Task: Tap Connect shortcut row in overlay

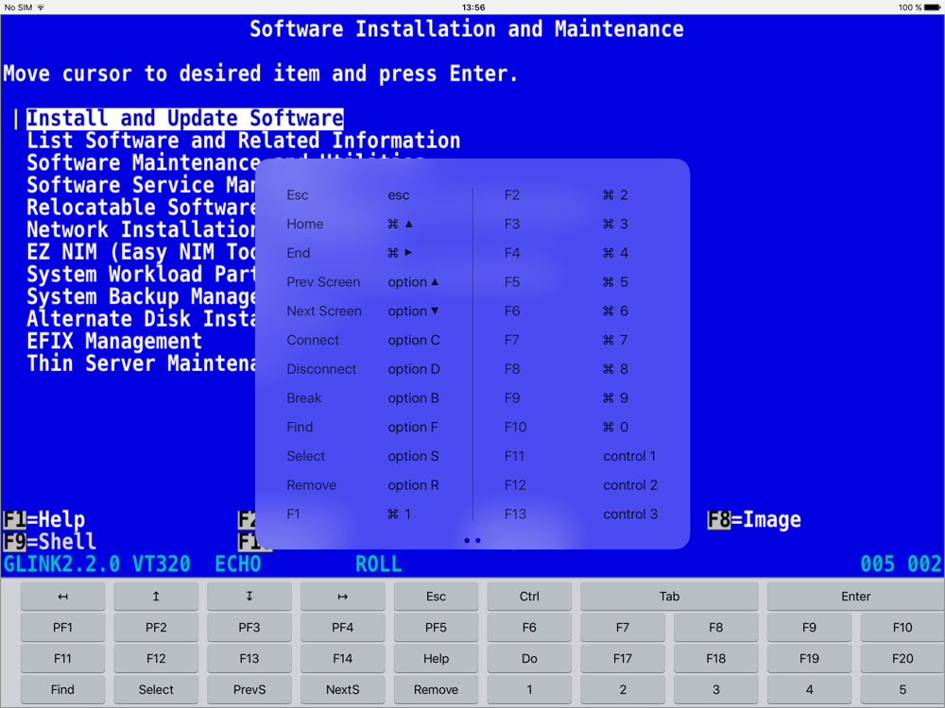Action: coord(364,340)
